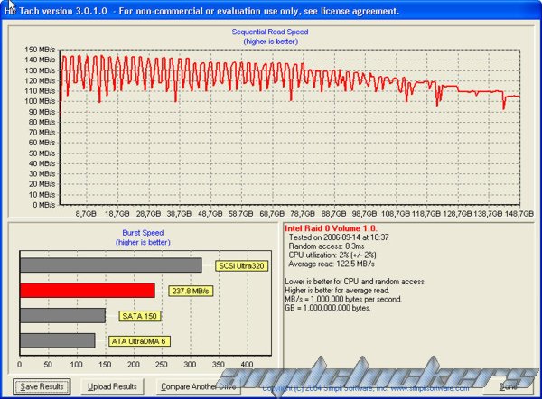Image resolution: width=542 pixels, height=399 pixels.
Task: Click the HD Tach title bar
Action: pyautogui.click(x=271, y=10)
